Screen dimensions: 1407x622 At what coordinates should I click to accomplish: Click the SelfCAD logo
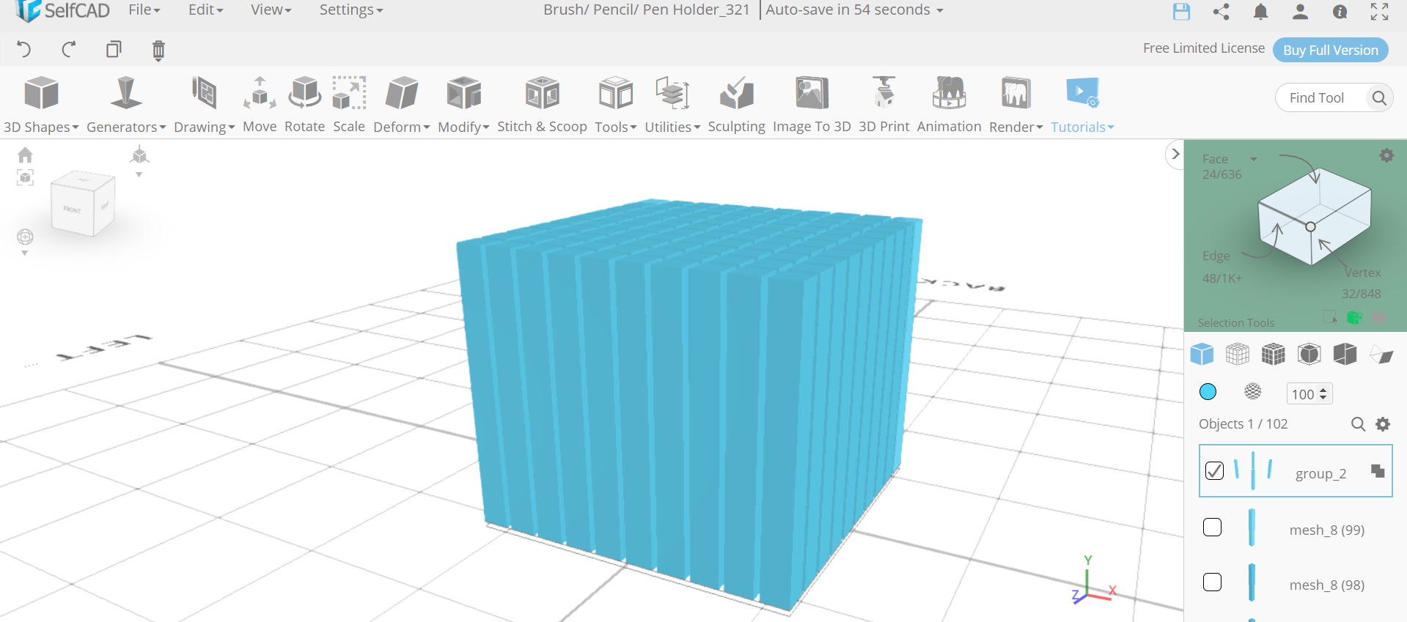(63, 10)
